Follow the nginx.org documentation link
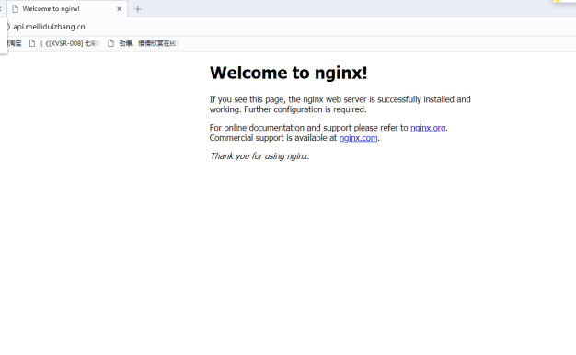This screenshot has height=355, width=576. (x=428, y=128)
